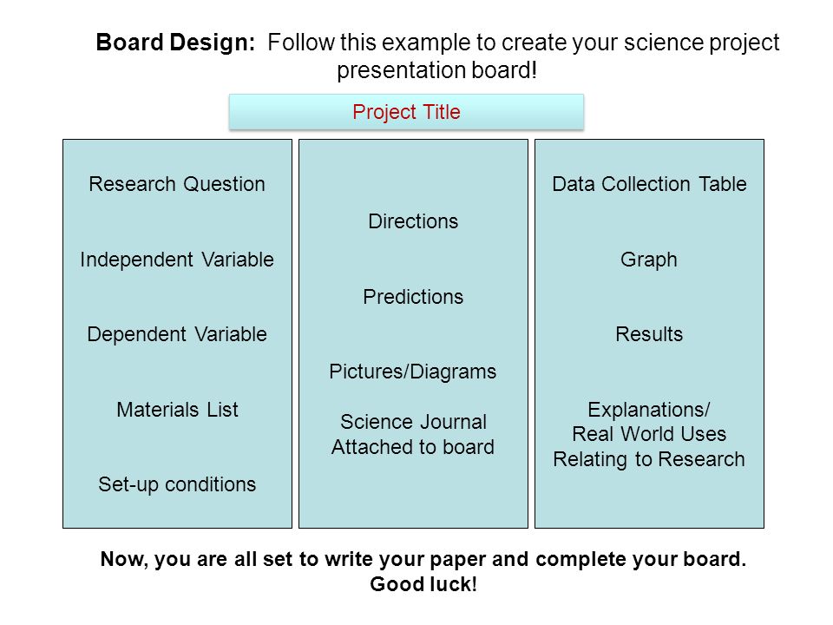
Task: Click the Project Title banner
Action: (406, 112)
